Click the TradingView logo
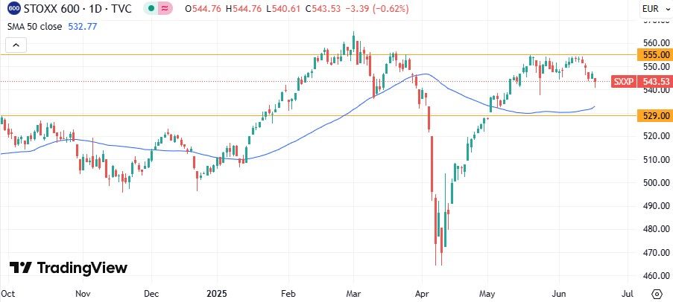Viewport: 673px width, 302px height. point(69,268)
